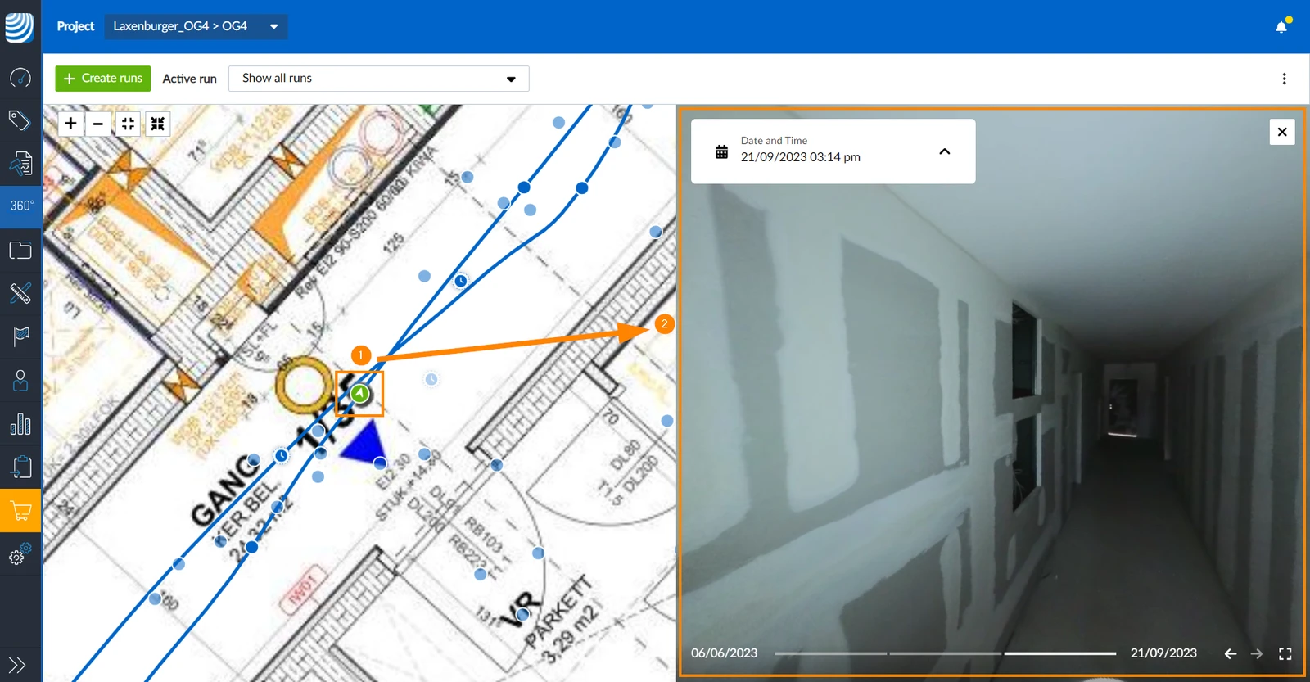Go to the previous capture with left arrow
The image size is (1310, 682).
pos(1230,653)
